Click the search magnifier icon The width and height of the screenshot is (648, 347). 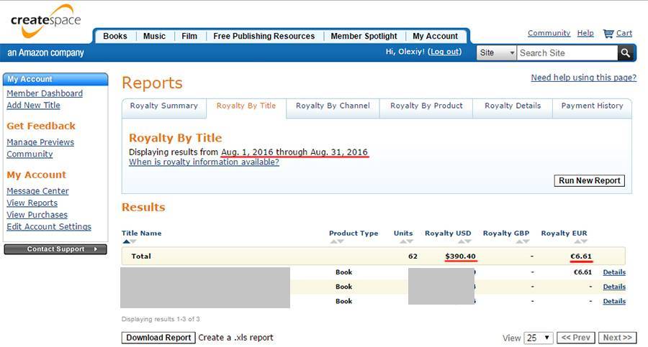point(626,52)
